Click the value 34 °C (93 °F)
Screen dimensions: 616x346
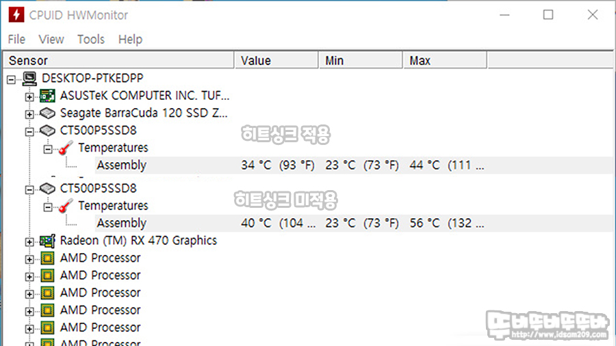pyautogui.click(x=278, y=165)
